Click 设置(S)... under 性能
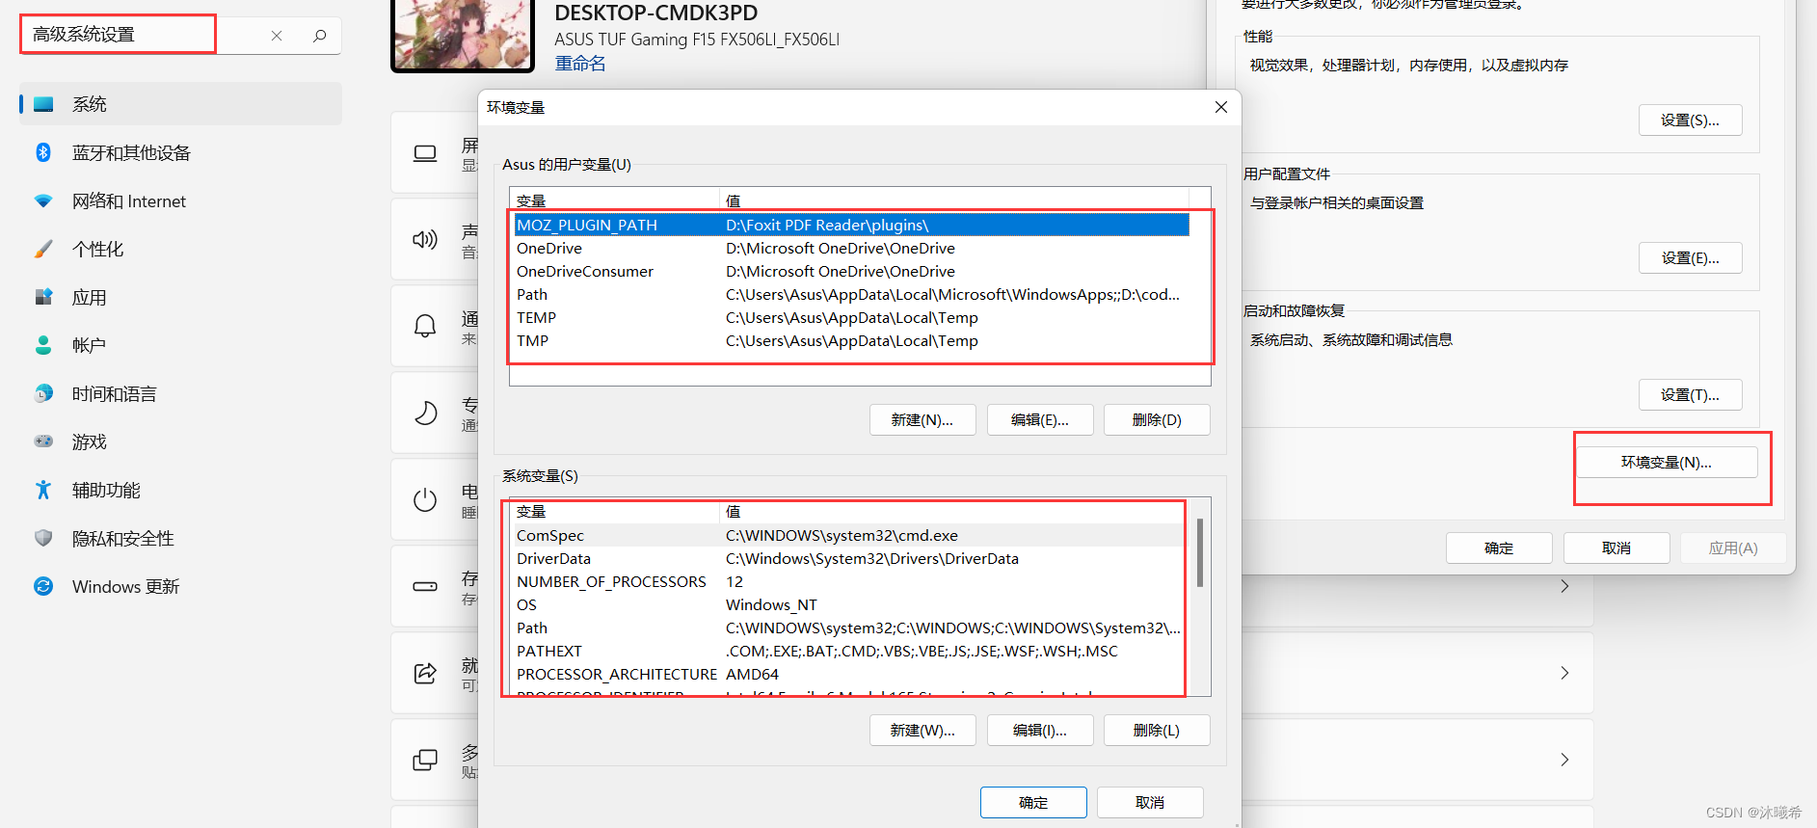This screenshot has width=1817, height=828. tap(1691, 120)
